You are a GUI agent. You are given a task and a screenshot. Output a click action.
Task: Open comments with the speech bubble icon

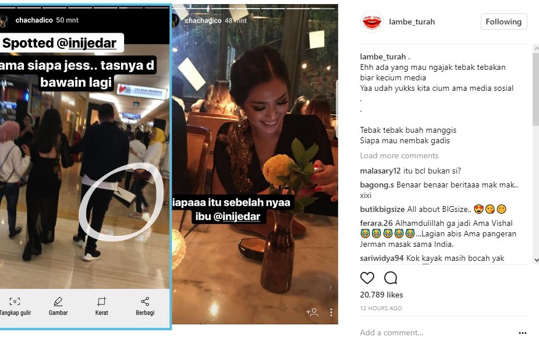391,278
